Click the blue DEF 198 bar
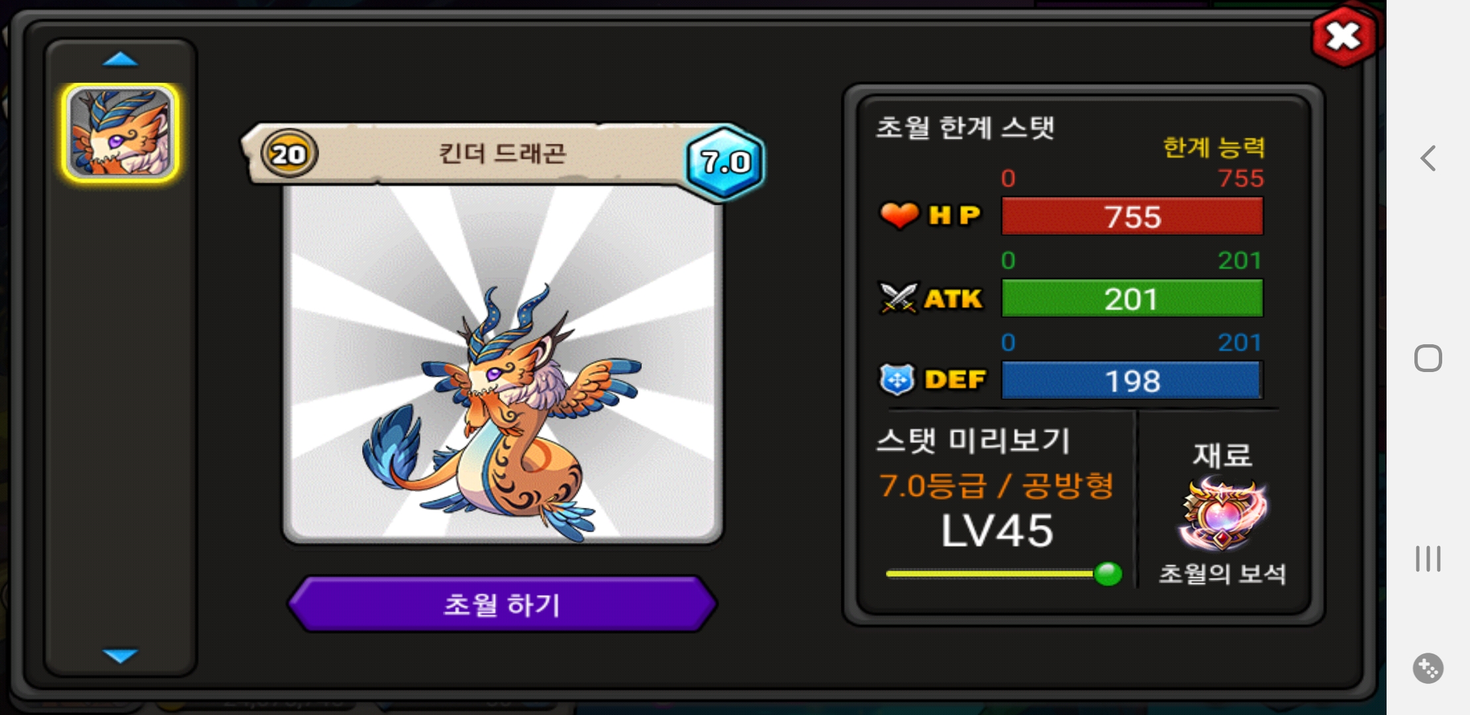The height and width of the screenshot is (715, 1470). [1132, 381]
